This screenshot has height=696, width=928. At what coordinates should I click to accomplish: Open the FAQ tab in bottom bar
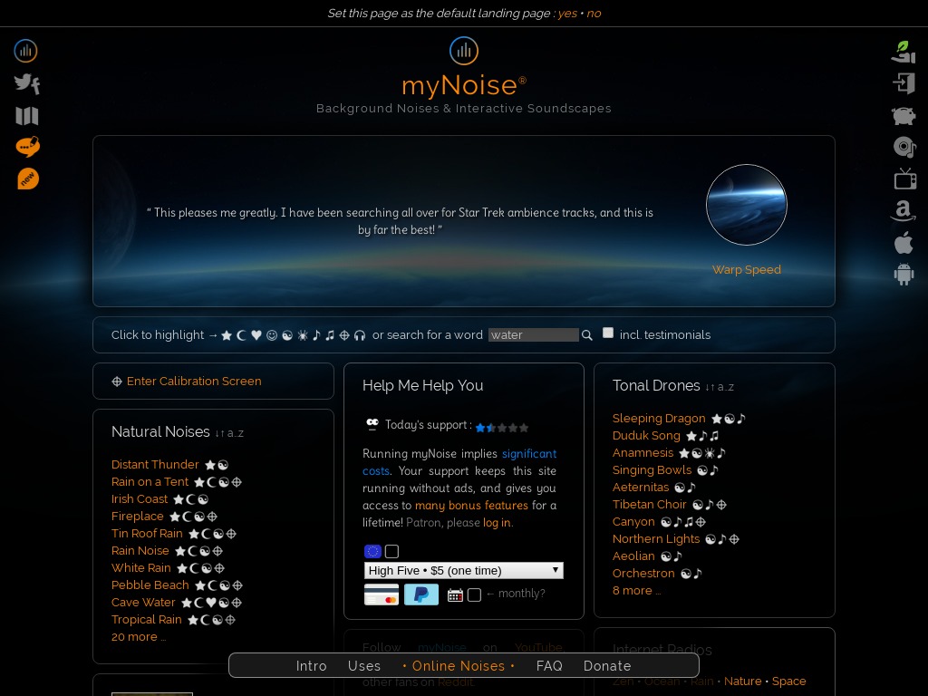(549, 666)
